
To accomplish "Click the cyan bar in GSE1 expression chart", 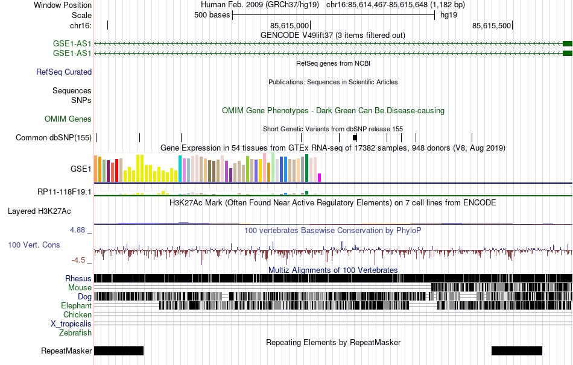I will 180,169.
